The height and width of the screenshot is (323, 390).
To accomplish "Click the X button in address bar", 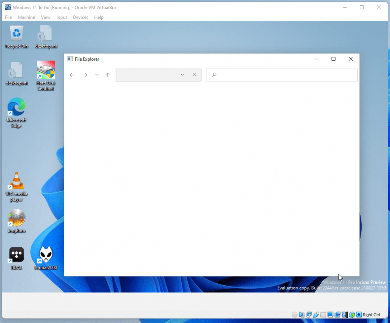I will point(195,75).
